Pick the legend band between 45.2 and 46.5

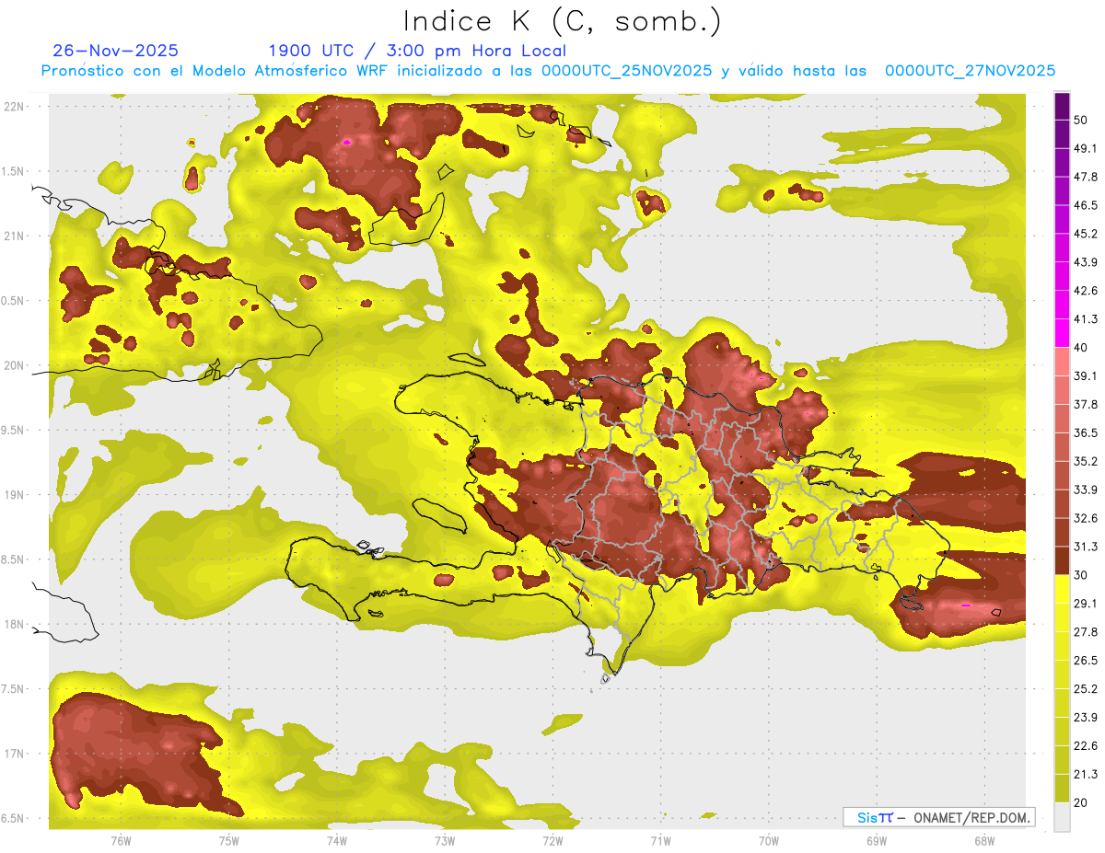(1062, 220)
